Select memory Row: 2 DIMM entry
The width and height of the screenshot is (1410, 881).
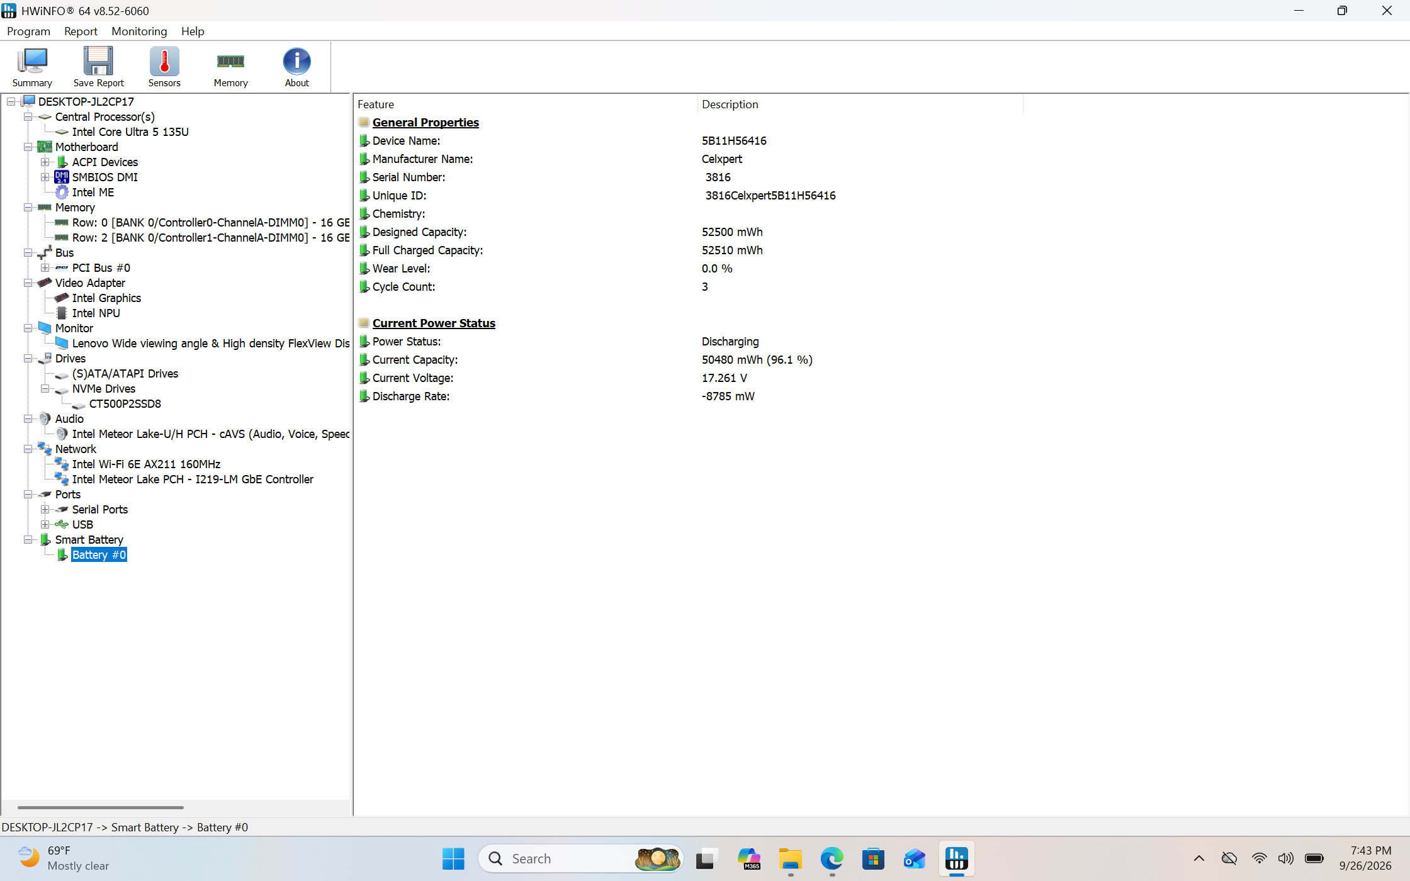[210, 237]
